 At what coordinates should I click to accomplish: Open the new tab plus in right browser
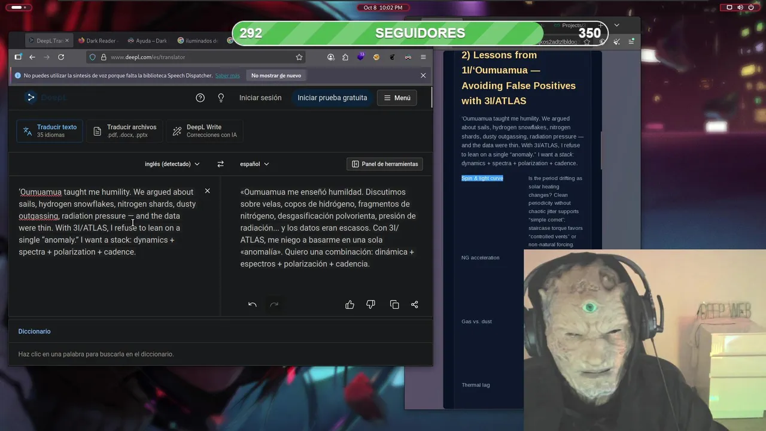coord(601,25)
